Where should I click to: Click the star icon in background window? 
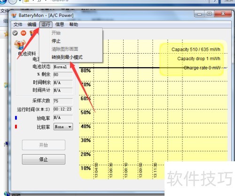(6, 34)
